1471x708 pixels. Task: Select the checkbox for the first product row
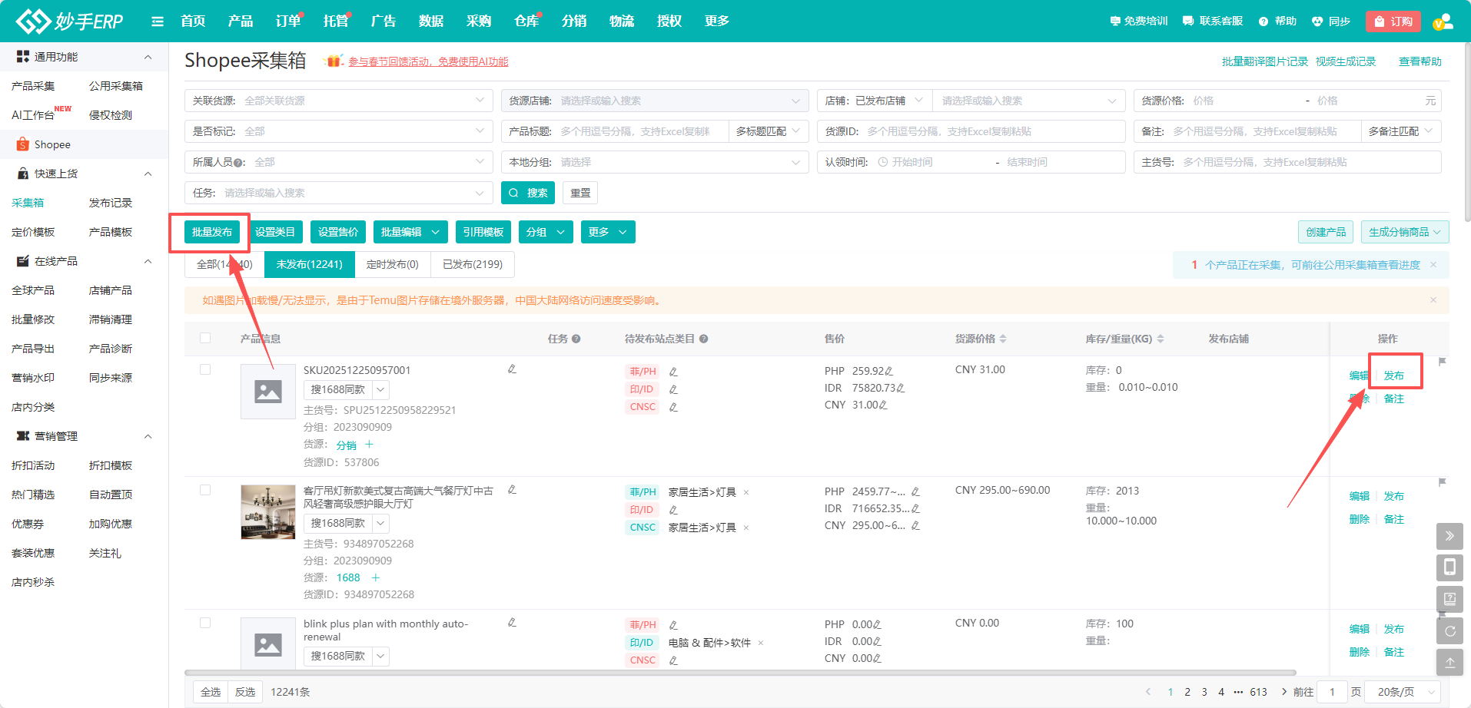pyautogui.click(x=205, y=369)
